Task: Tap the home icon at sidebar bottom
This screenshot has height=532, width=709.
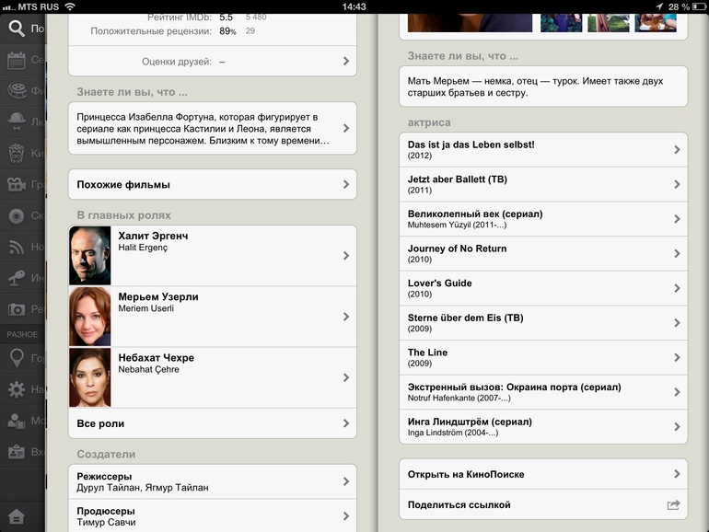Action: coord(16,515)
